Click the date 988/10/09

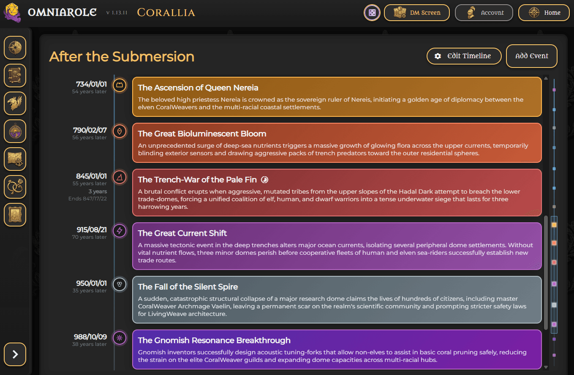point(91,337)
